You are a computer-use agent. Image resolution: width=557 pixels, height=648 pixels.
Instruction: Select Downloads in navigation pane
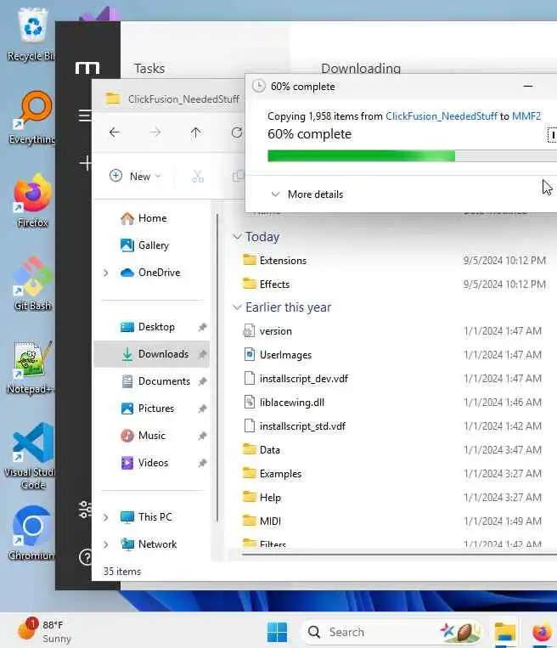tap(152, 354)
